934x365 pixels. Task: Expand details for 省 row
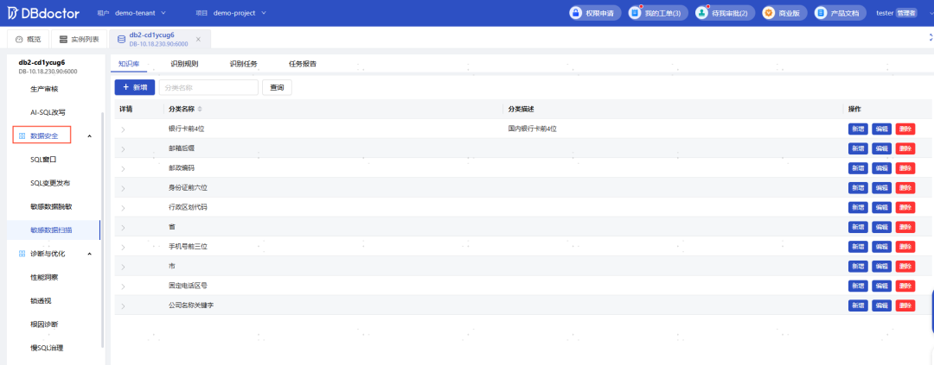pos(124,227)
